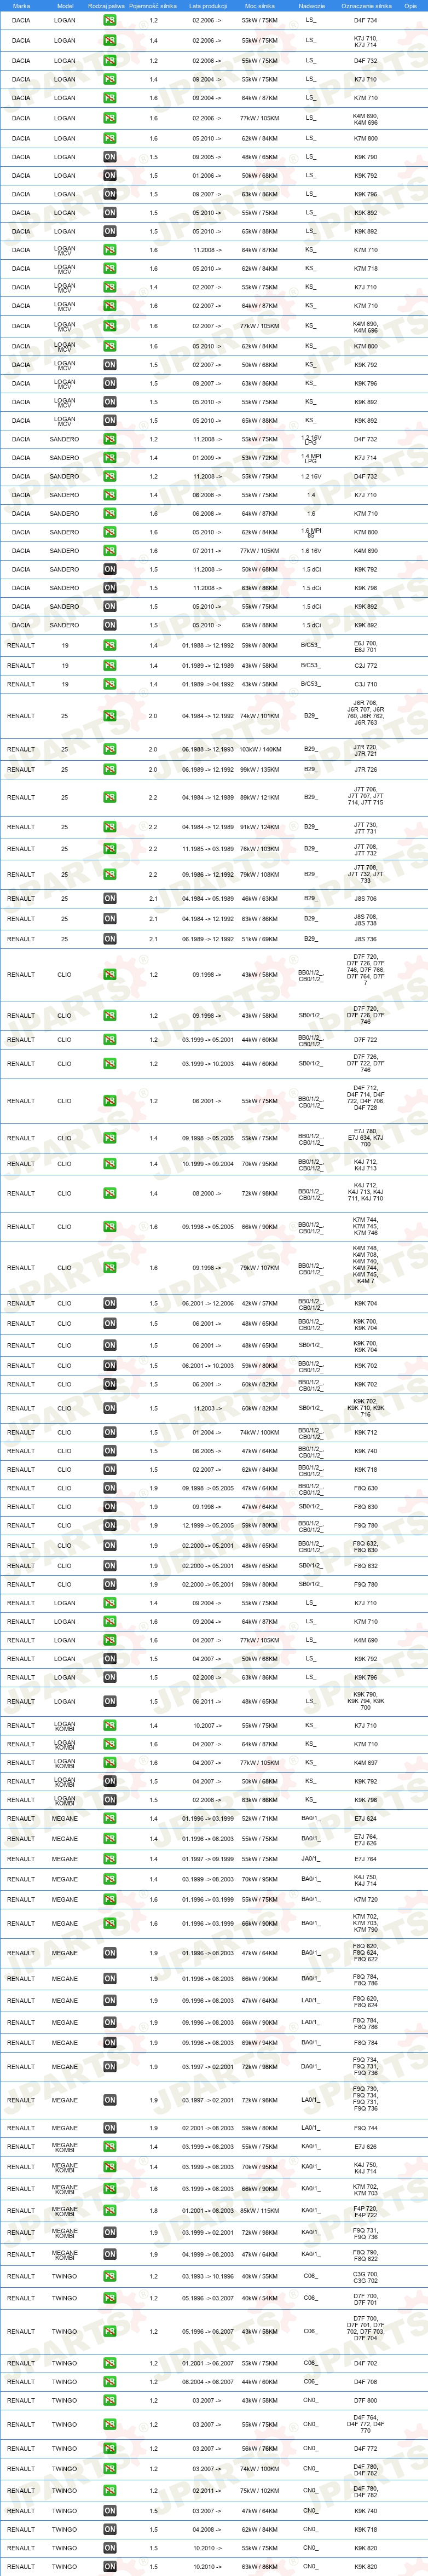Click diesel ON icon in Renault 25 J8S 706 row
Viewport: 428px width, 2576px height.
pos(110,899)
